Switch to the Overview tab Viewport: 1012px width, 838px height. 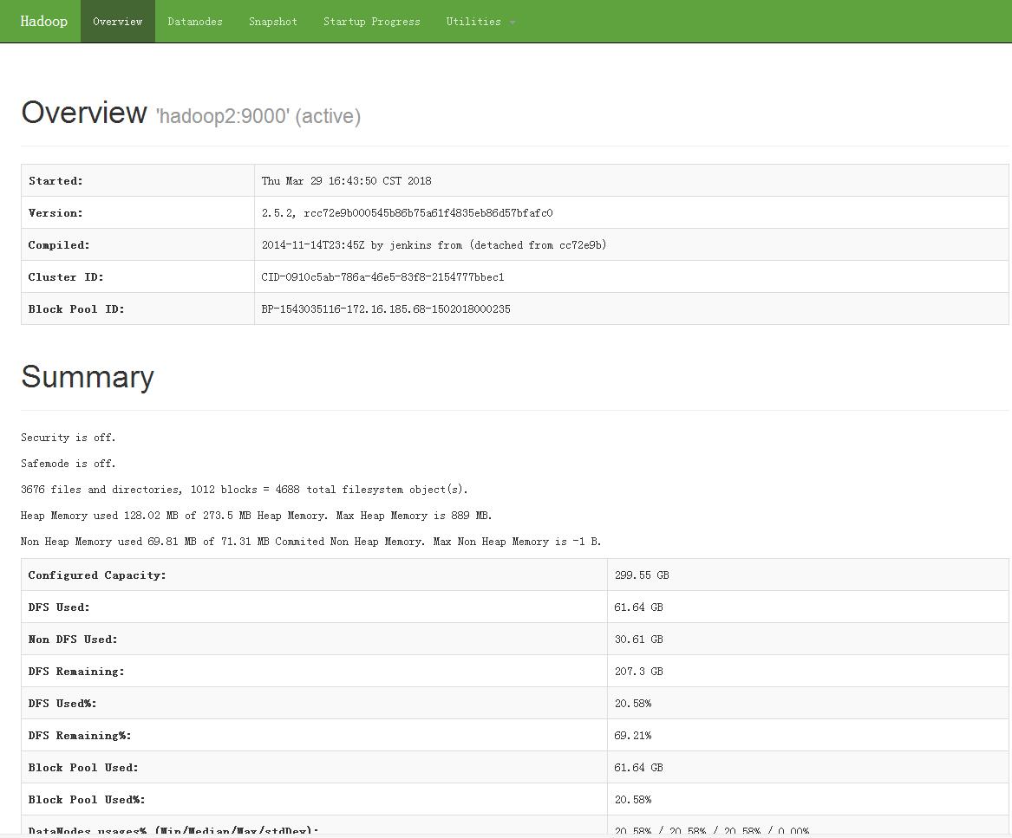click(117, 22)
